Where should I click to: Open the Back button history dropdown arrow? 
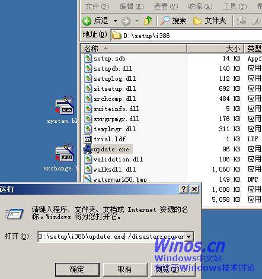115,21
